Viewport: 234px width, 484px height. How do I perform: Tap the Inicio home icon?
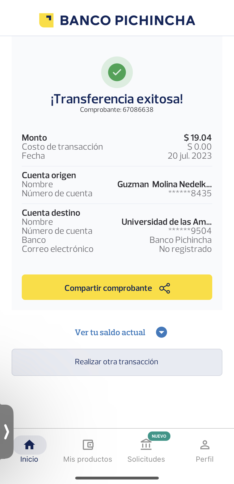[29, 445]
